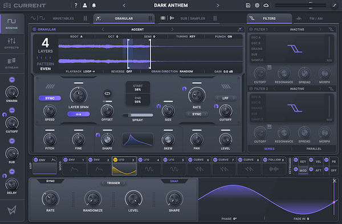Screen dimensions: 342x224
Task: Toggle Granular engine power button
Action: (34, 29)
